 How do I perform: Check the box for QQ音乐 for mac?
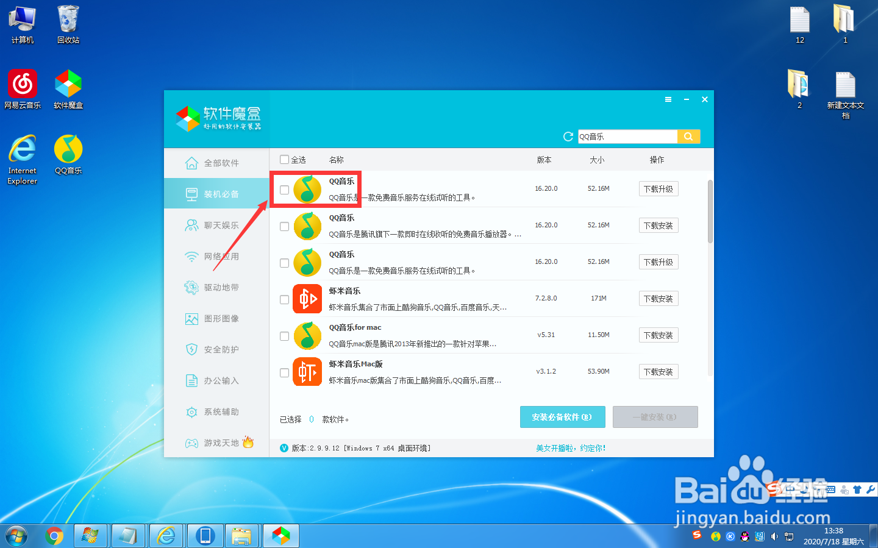(x=284, y=336)
